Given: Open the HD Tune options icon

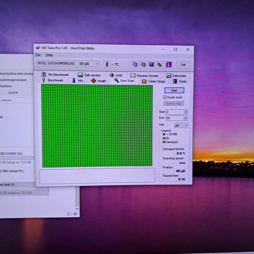Looking at the screenshot, I should tap(159, 65).
